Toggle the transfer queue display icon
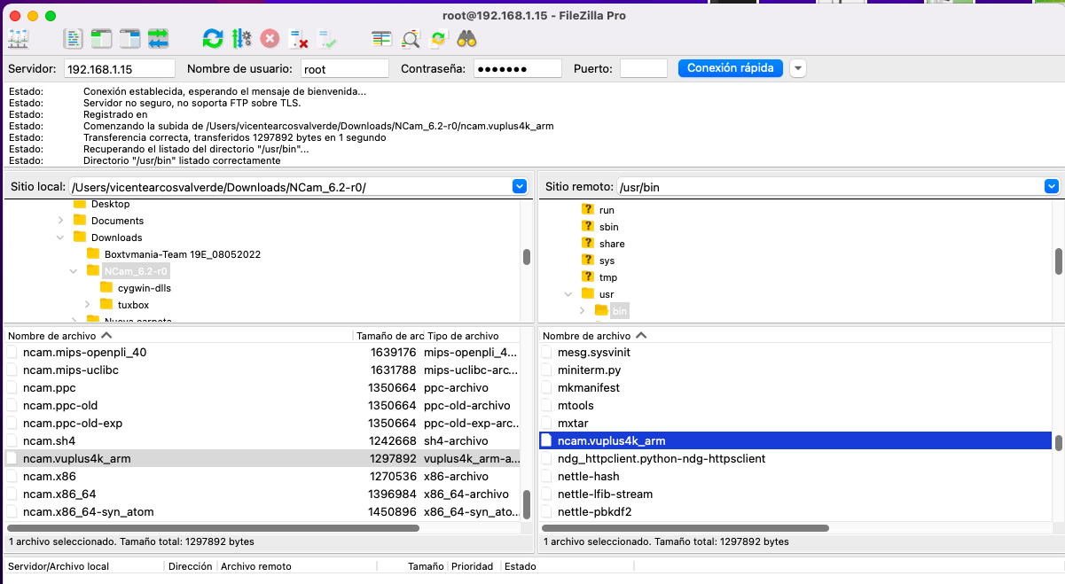The image size is (1065, 584). pos(159,38)
